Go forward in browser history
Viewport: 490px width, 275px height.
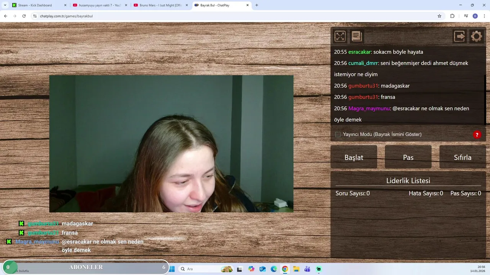point(15,16)
